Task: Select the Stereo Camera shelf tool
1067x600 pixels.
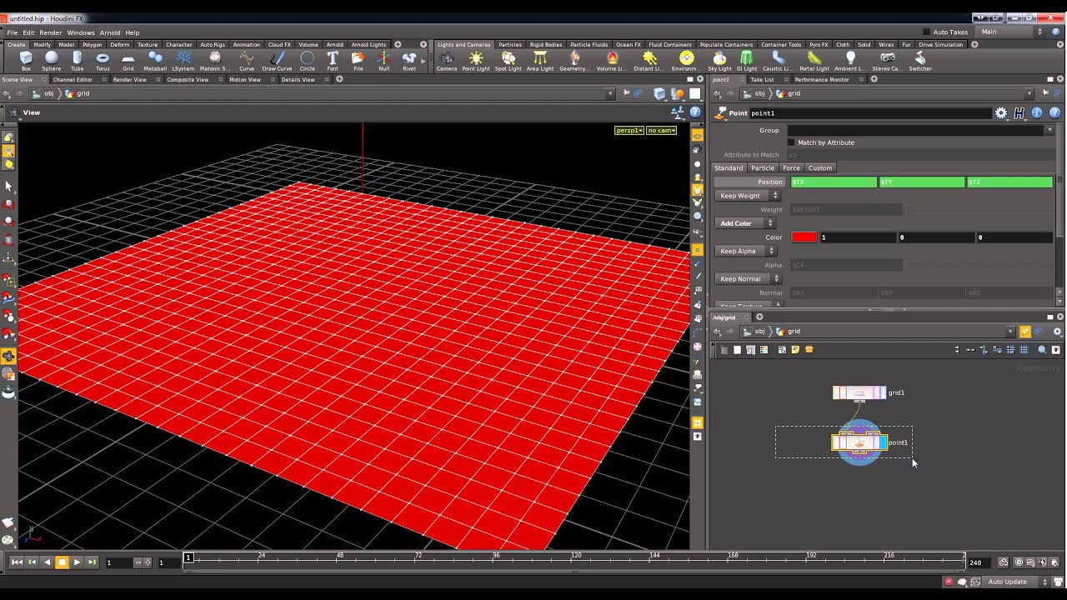Action: (x=888, y=61)
